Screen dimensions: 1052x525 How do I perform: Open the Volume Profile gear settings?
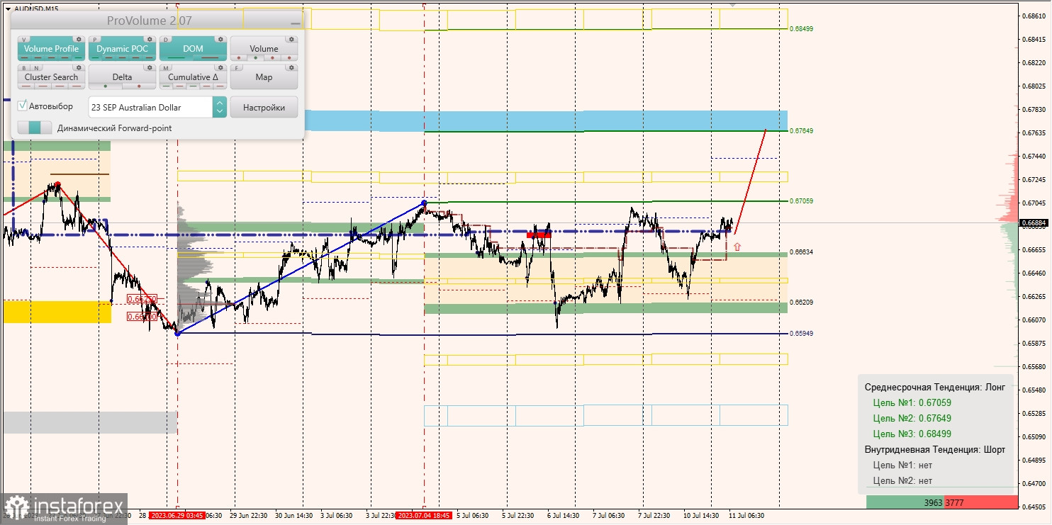click(79, 39)
